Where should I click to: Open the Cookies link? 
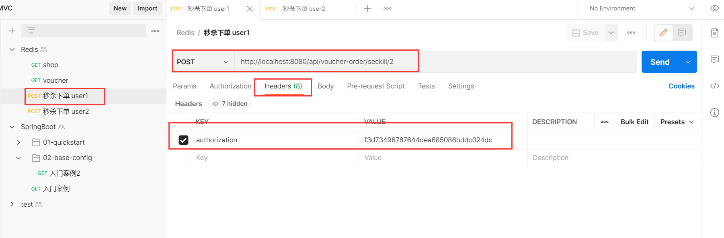[x=681, y=86]
